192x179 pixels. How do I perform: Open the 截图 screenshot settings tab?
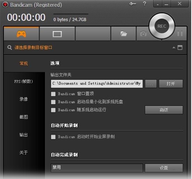pyautogui.click(x=24, y=117)
